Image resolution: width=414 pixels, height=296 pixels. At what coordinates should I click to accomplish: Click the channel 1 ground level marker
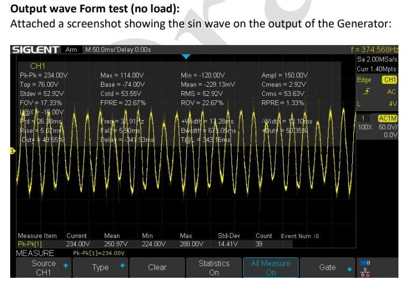(x=12, y=151)
